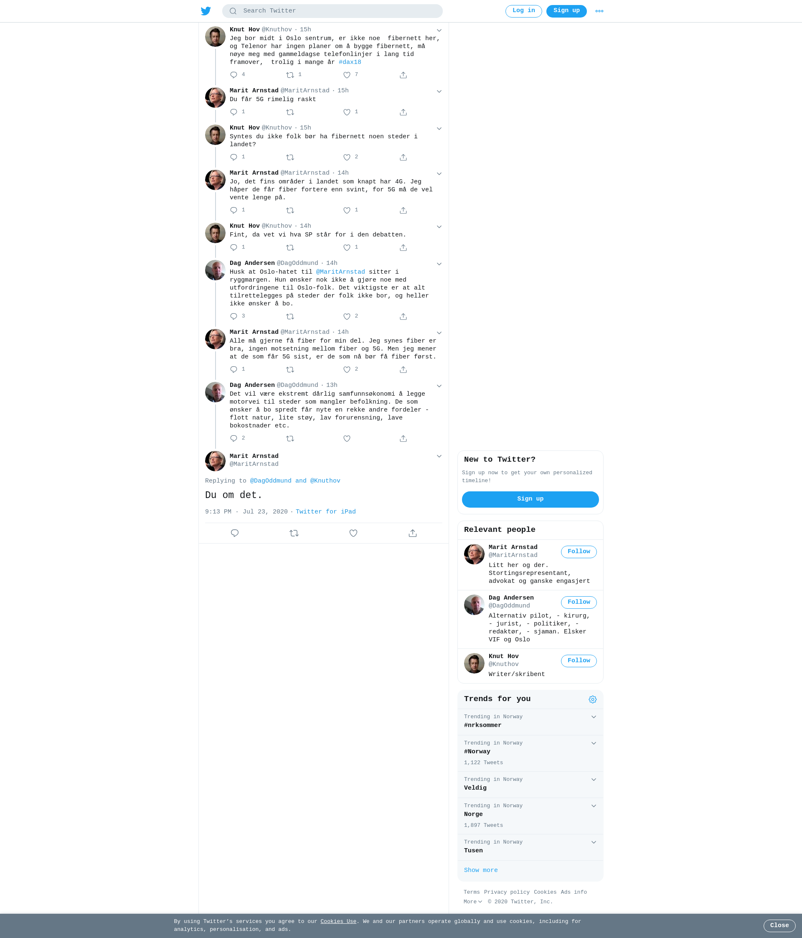Like the main 'Du om det.' tweet
The width and height of the screenshot is (802, 938).
tap(353, 533)
